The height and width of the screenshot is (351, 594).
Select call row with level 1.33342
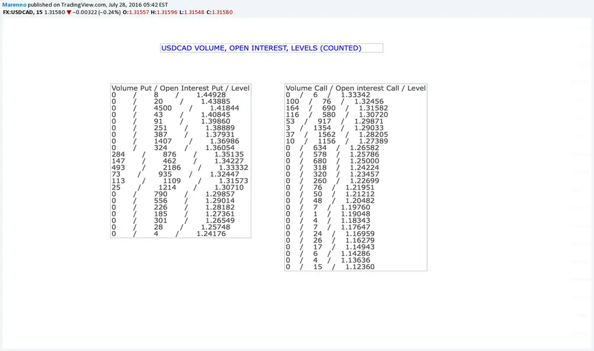point(328,95)
